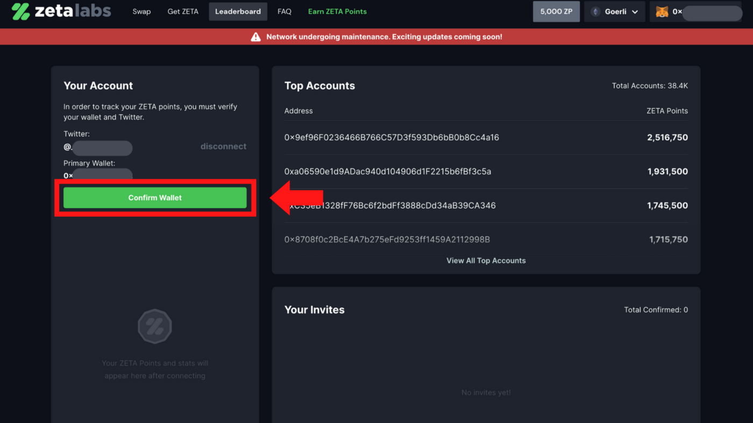View All Top Accounts link
This screenshot has width=753, height=423.
(486, 261)
